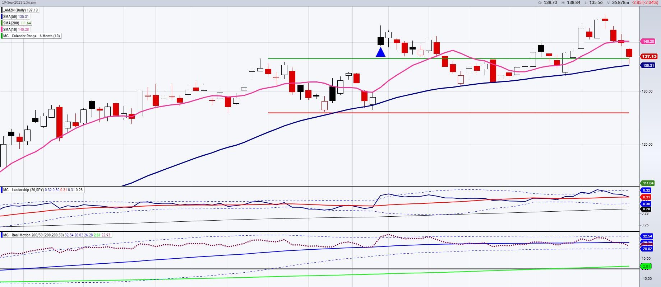Click the -10.00 Real Motion axis label
Image resolution: width=661 pixels, height=287 pixels.
[x=647, y=278]
